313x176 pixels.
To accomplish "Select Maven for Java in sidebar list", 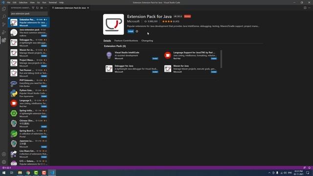I will click(x=29, y=53).
